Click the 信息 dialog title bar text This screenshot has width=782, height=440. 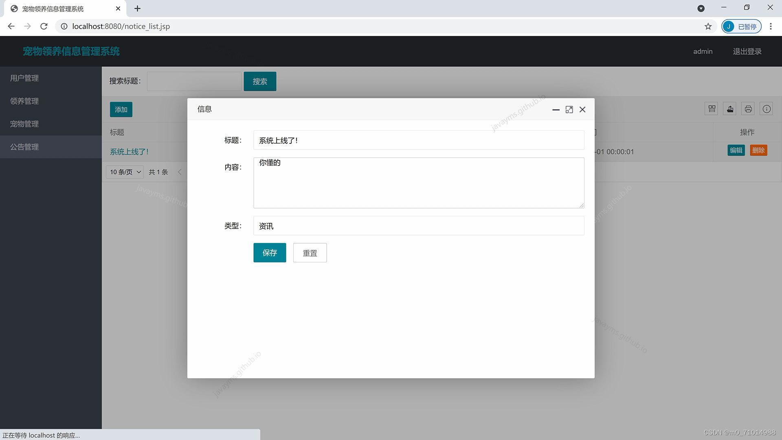204,109
